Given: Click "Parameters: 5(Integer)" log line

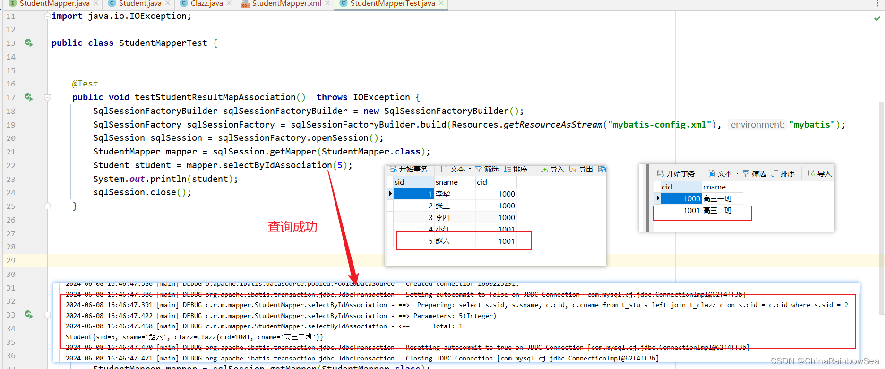Looking at the screenshot, I should 281,316.
